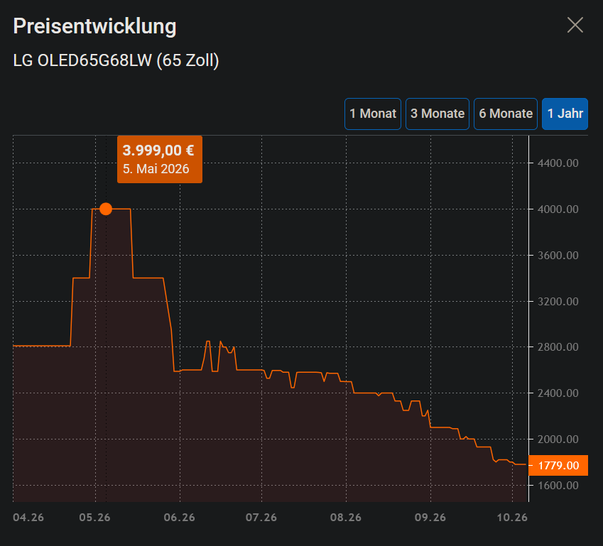Image resolution: width=603 pixels, height=546 pixels.
Task: Click the 4400.00 y-axis value
Action: [x=558, y=163]
